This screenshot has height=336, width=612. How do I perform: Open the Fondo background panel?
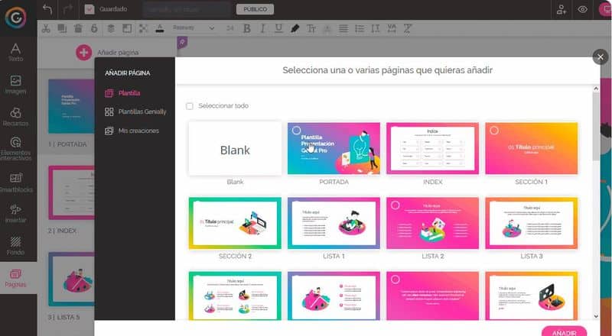15,245
